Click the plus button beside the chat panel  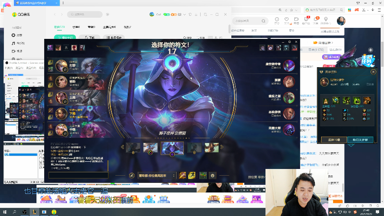click(371, 50)
